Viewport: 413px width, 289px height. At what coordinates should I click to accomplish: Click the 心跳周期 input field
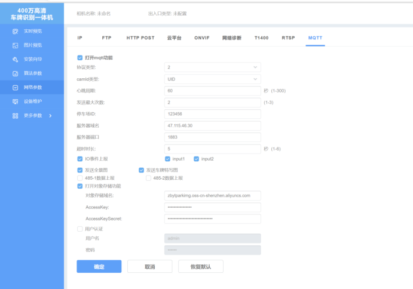[x=213, y=91]
